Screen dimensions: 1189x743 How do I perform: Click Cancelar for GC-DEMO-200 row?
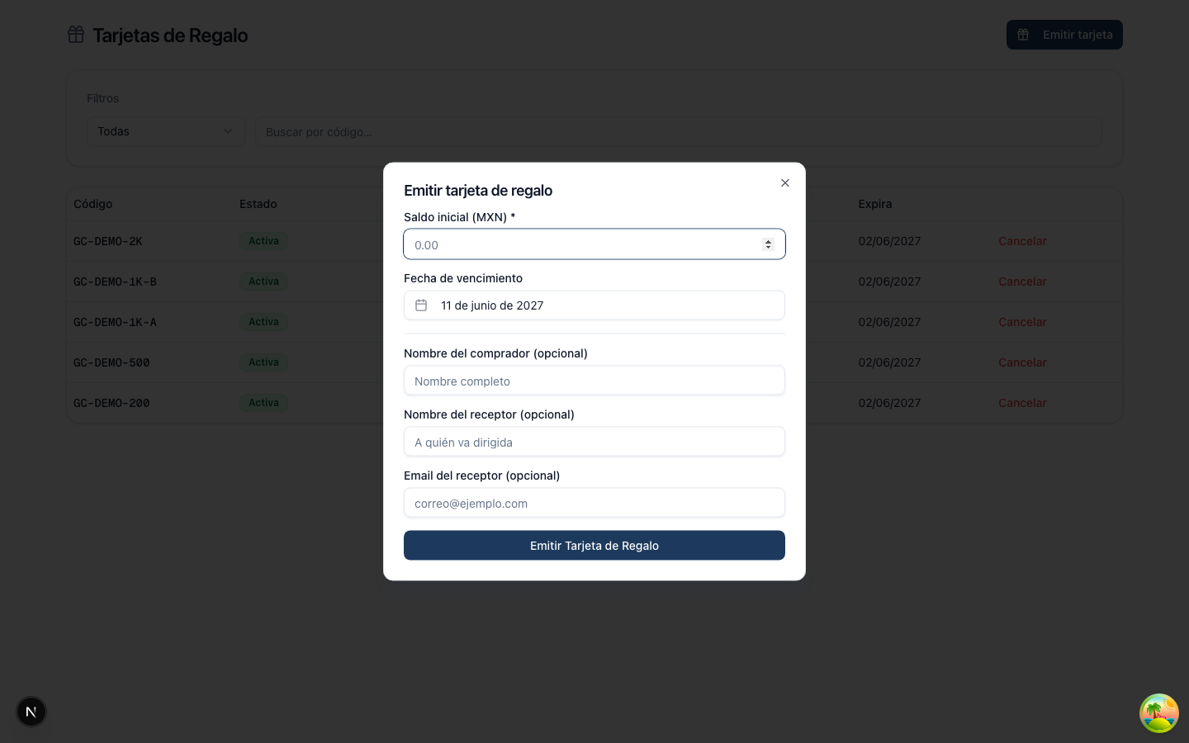(x=1022, y=403)
